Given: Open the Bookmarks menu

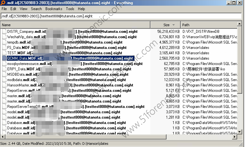Looking at the screenshot, I should point(54,9).
